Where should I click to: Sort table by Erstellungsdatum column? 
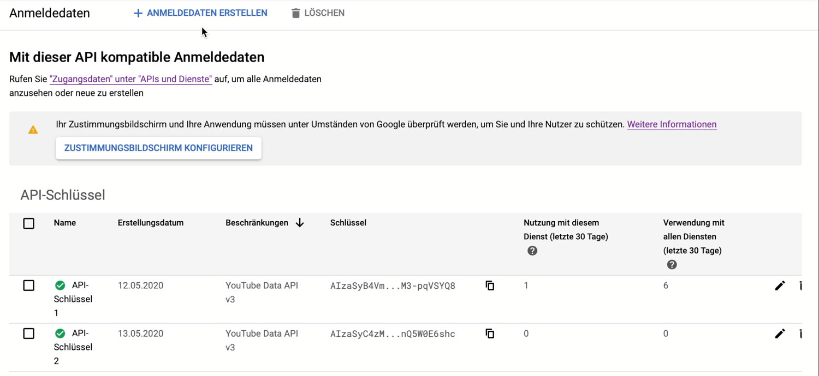tap(151, 223)
